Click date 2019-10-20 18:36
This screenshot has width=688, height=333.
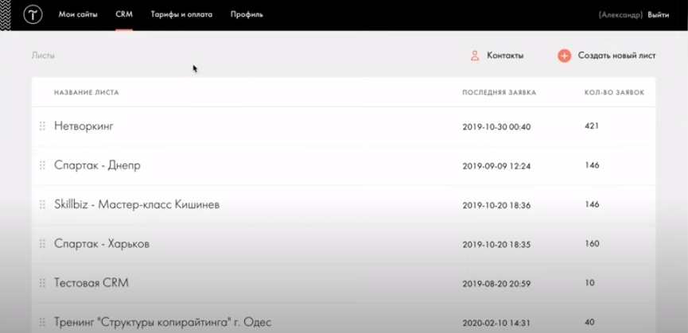click(x=496, y=206)
